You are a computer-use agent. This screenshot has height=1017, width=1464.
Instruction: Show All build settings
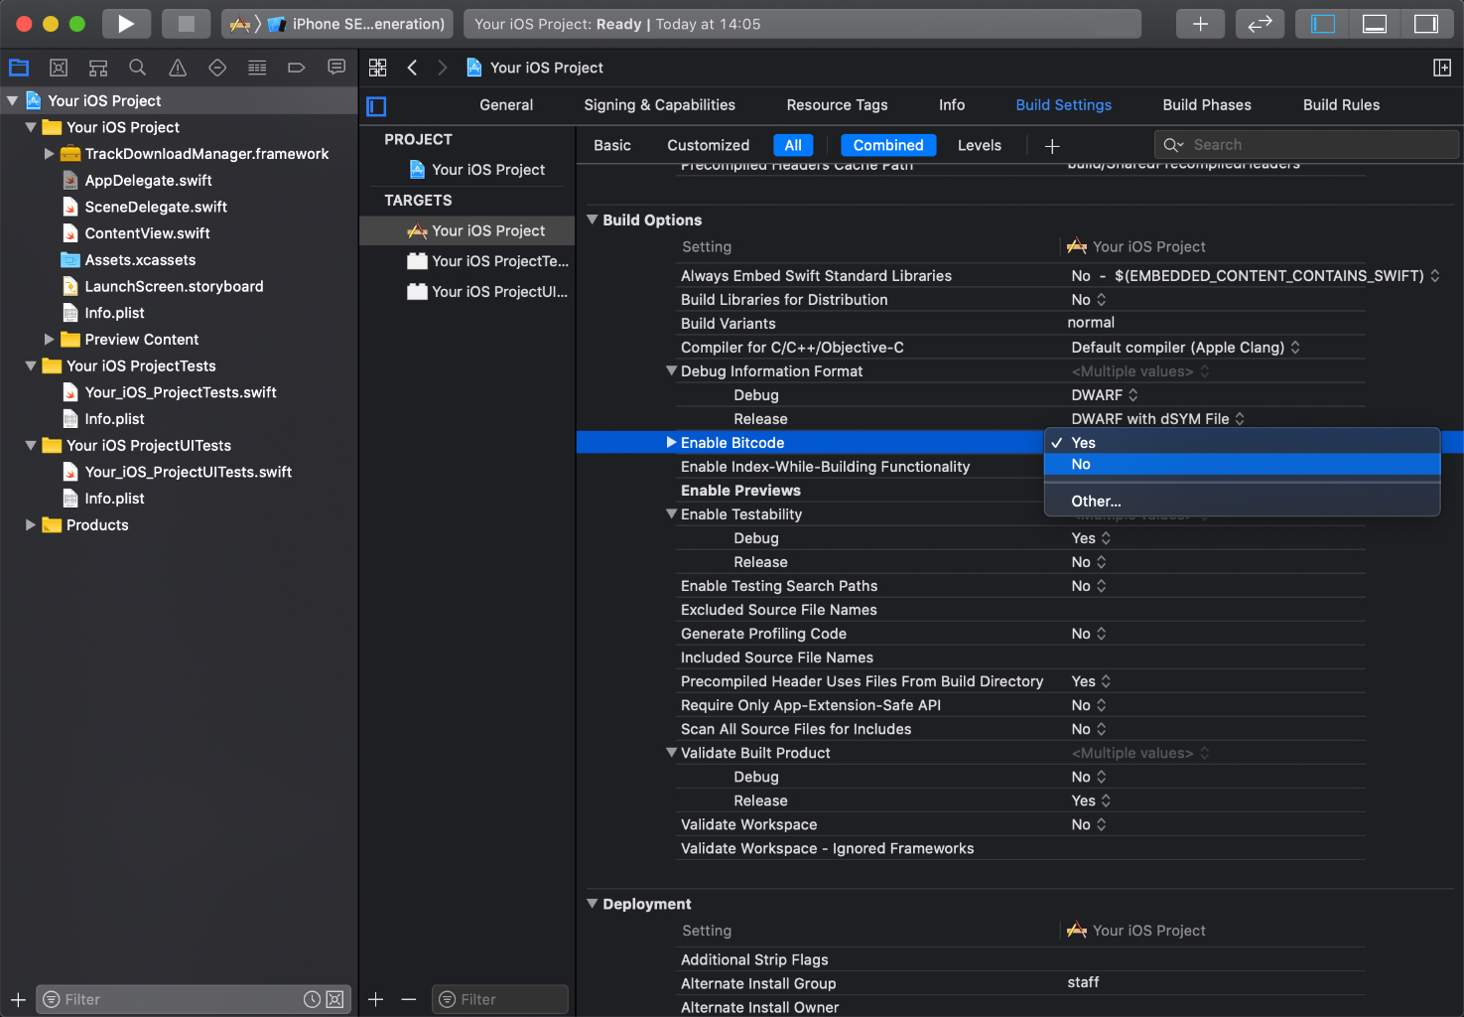(793, 145)
